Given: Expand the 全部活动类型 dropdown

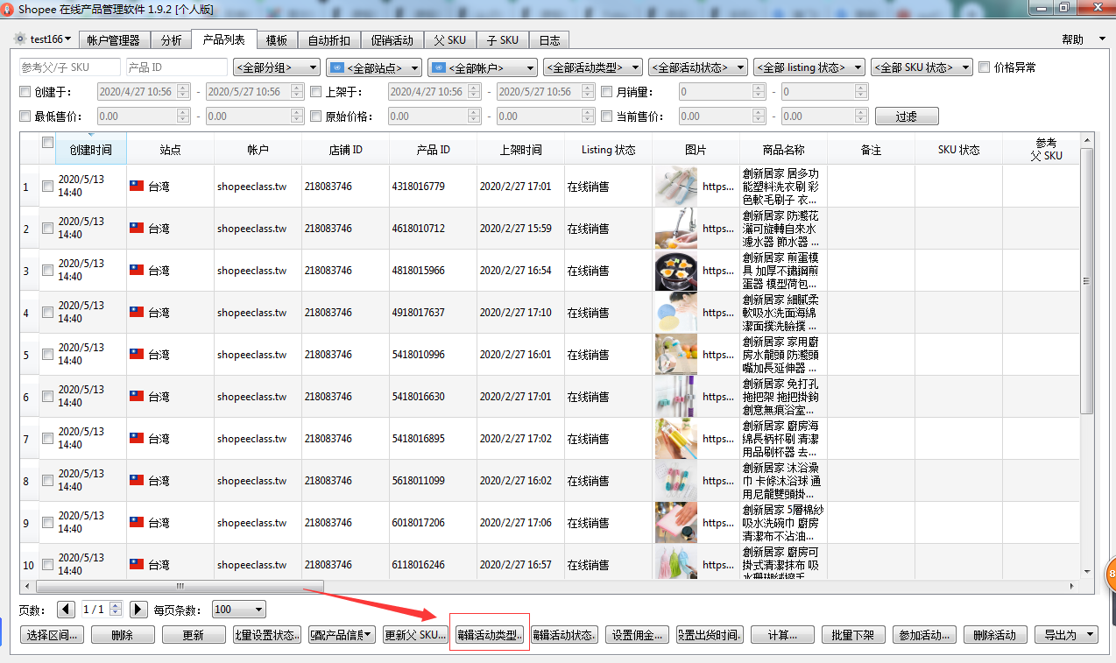Looking at the screenshot, I should click(x=592, y=67).
